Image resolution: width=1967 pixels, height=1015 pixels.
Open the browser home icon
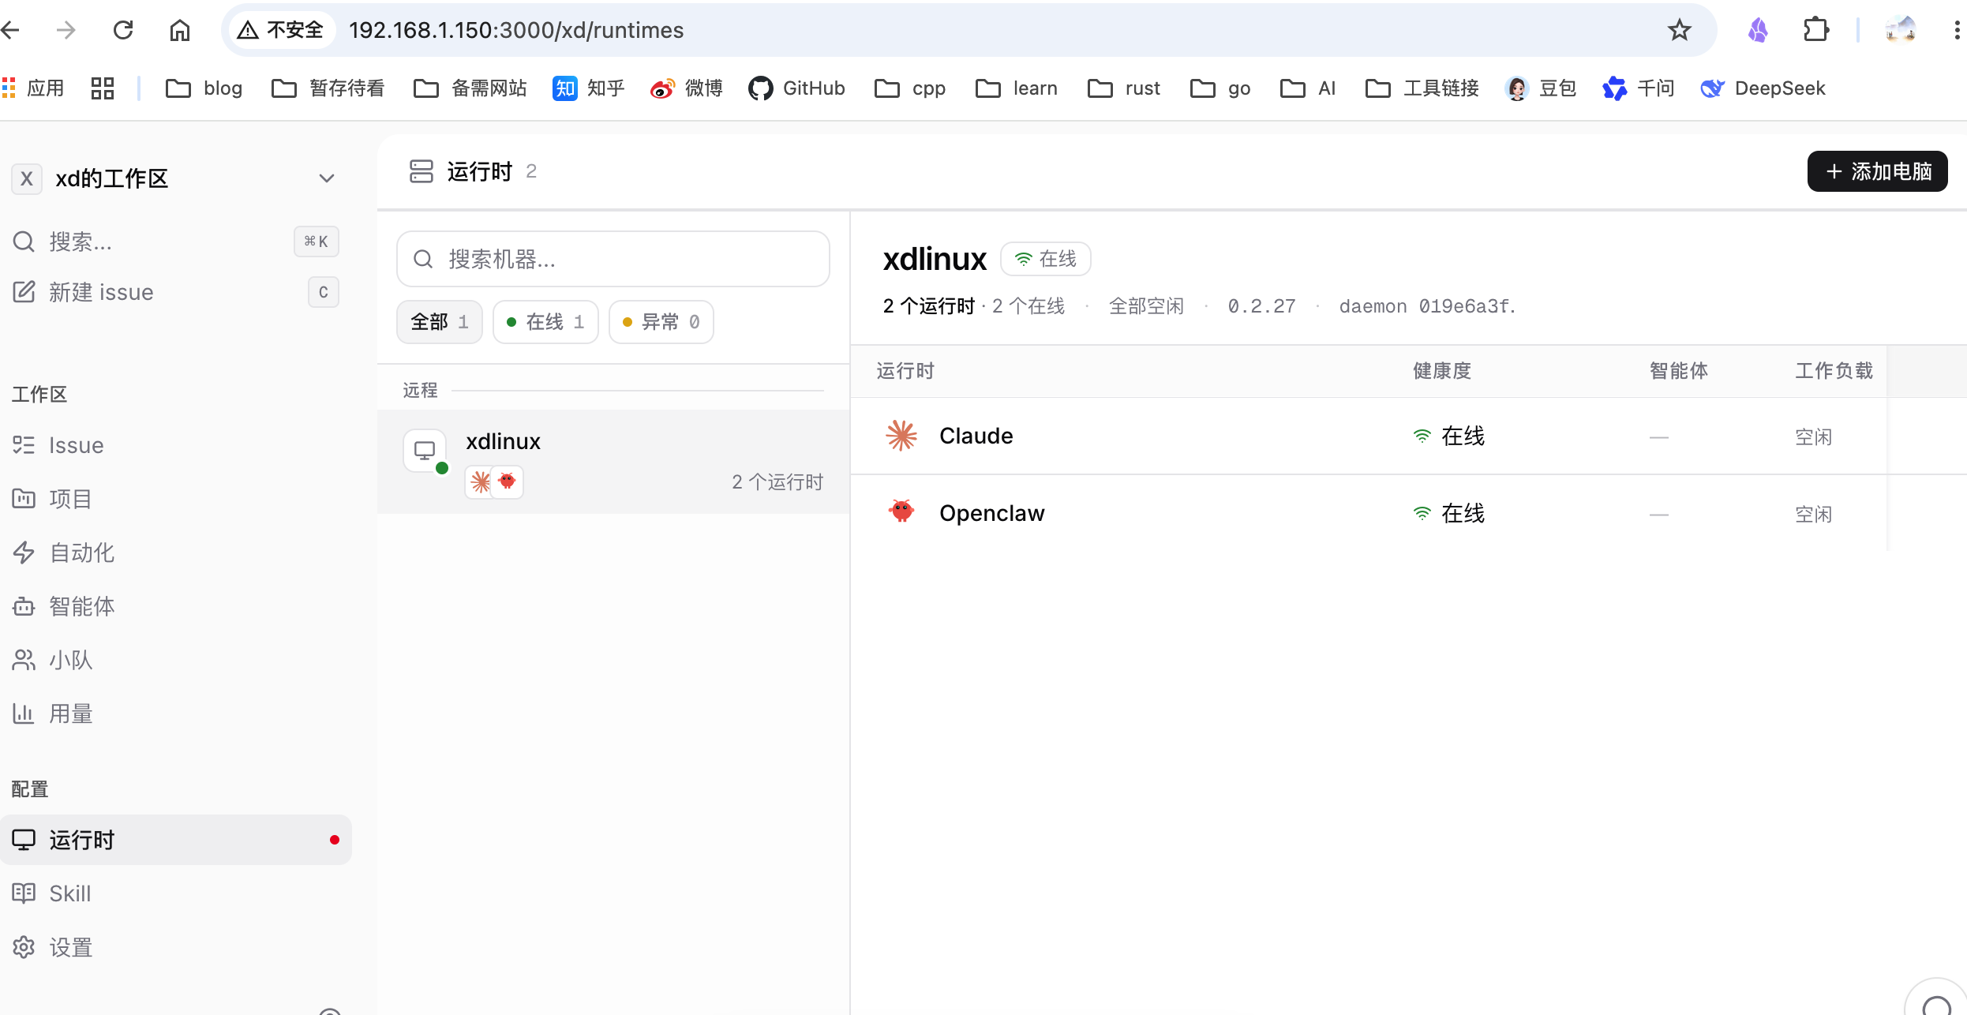(180, 30)
